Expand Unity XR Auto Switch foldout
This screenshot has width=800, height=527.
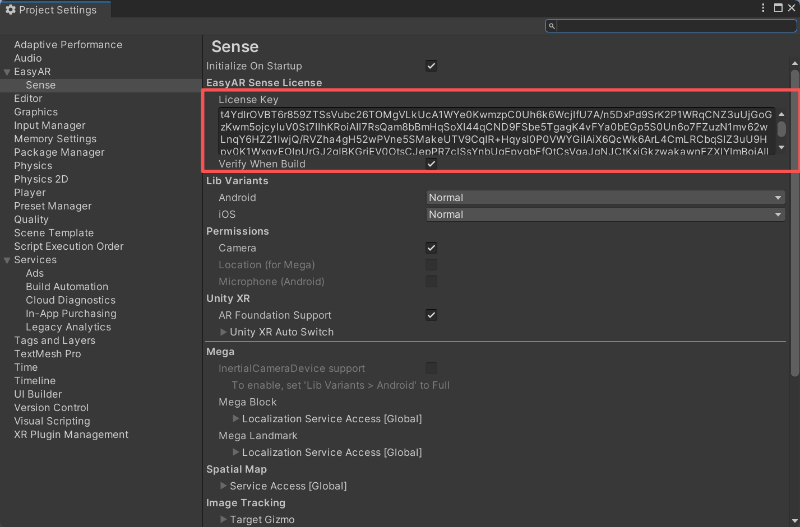tap(224, 332)
